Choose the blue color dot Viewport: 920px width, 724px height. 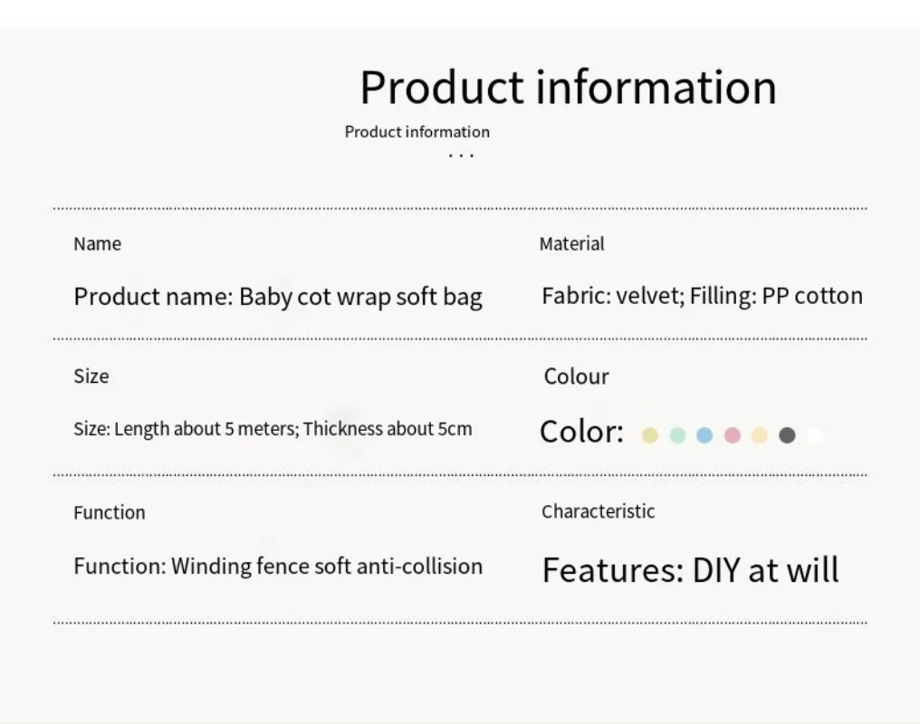point(704,435)
